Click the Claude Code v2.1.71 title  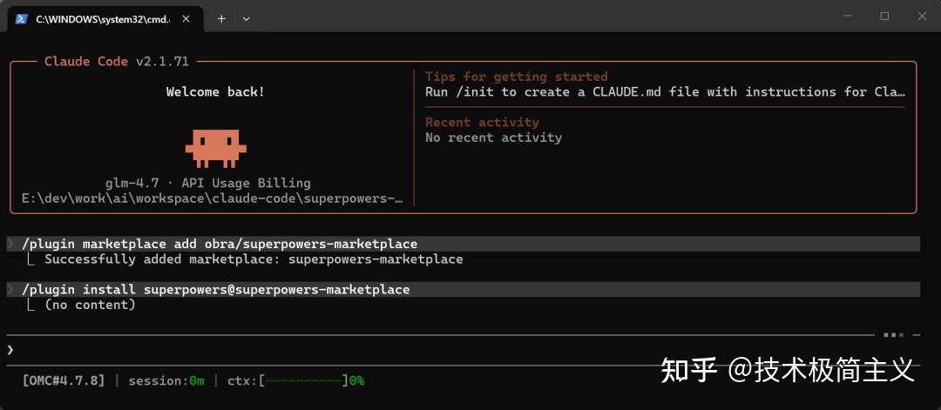click(x=116, y=62)
